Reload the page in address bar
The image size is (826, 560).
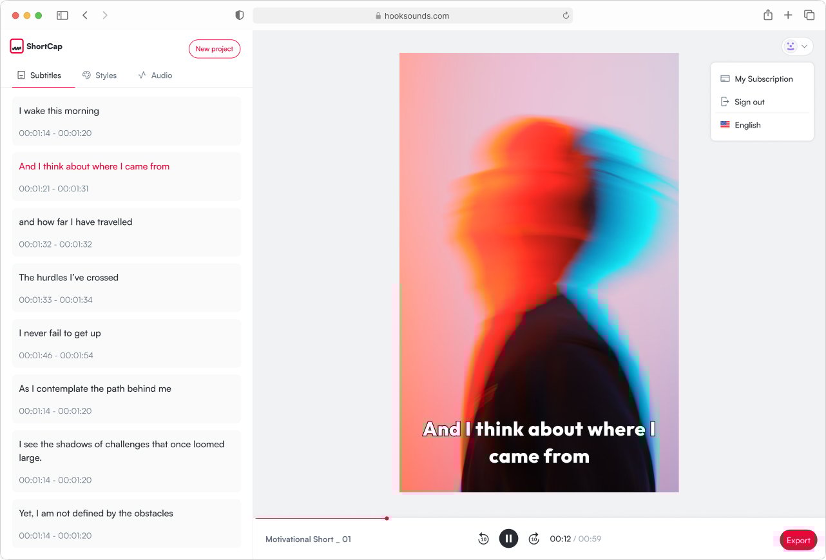[x=566, y=15]
